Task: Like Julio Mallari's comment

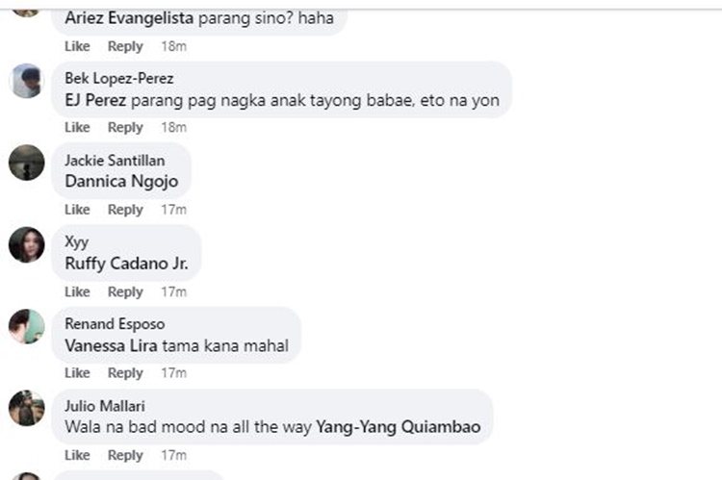Action: pos(77,455)
